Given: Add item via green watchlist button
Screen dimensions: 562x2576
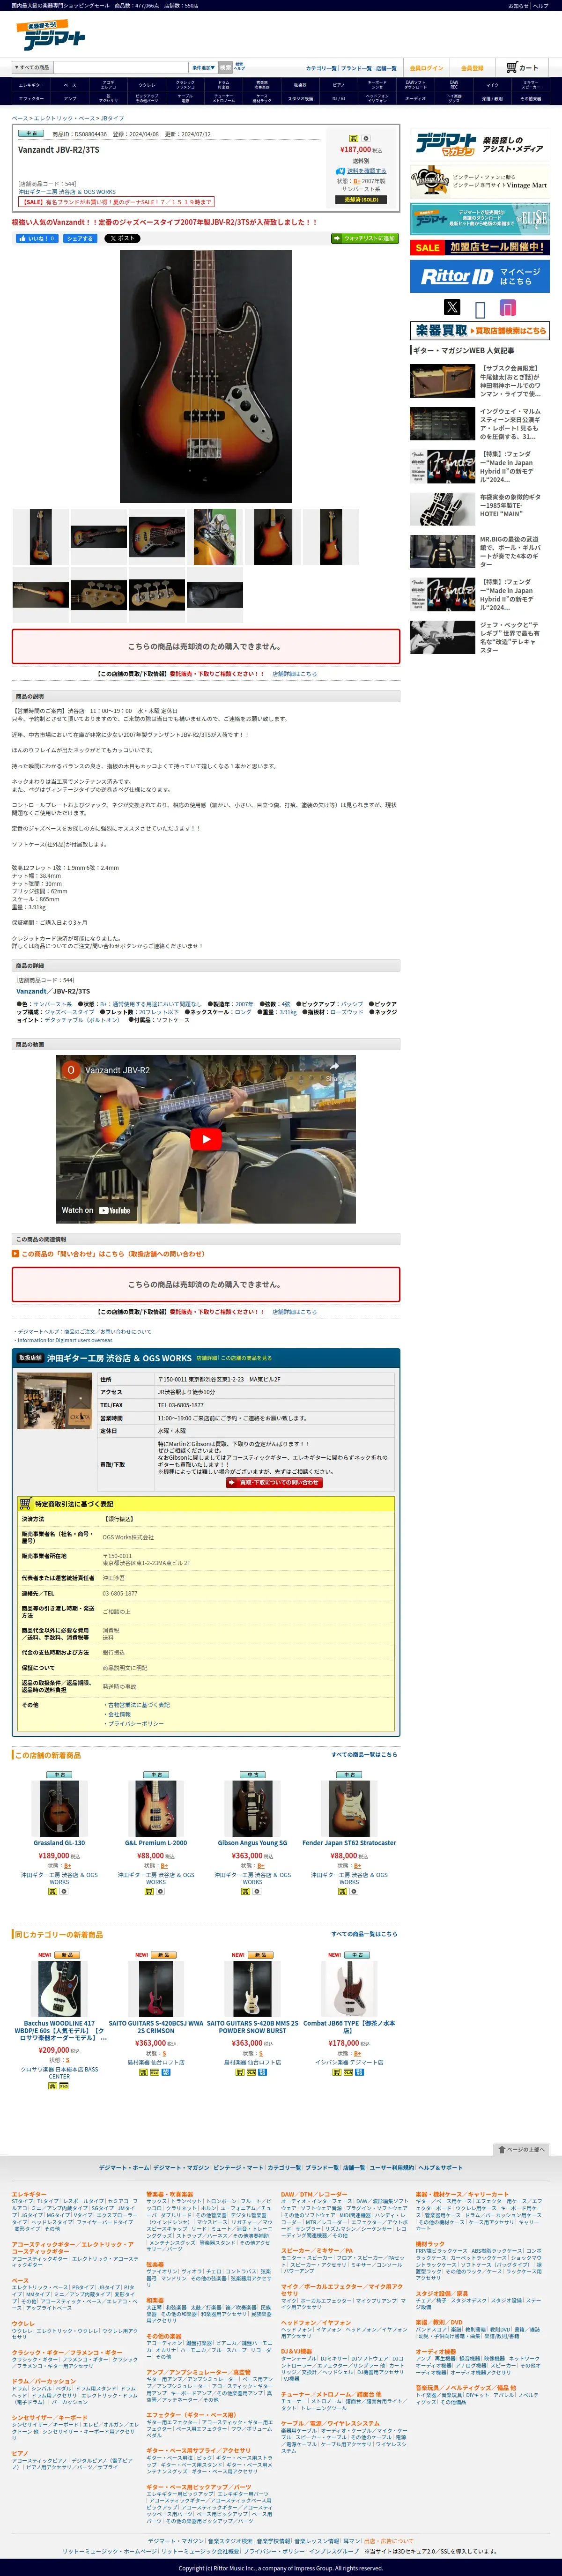Looking at the screenshot, I should [x=364, y=239].
